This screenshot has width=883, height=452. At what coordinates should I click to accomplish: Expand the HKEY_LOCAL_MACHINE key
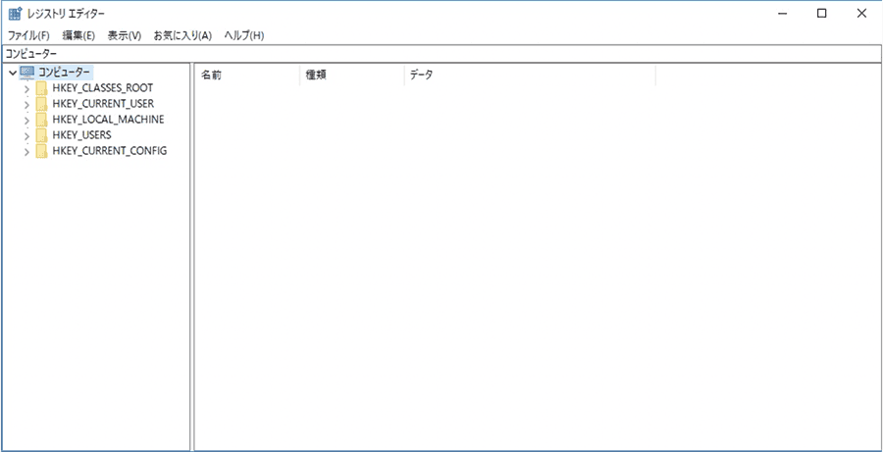point(26,120)
